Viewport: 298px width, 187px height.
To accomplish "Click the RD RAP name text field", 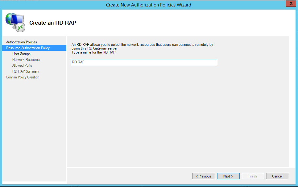I will click(144, 62).
